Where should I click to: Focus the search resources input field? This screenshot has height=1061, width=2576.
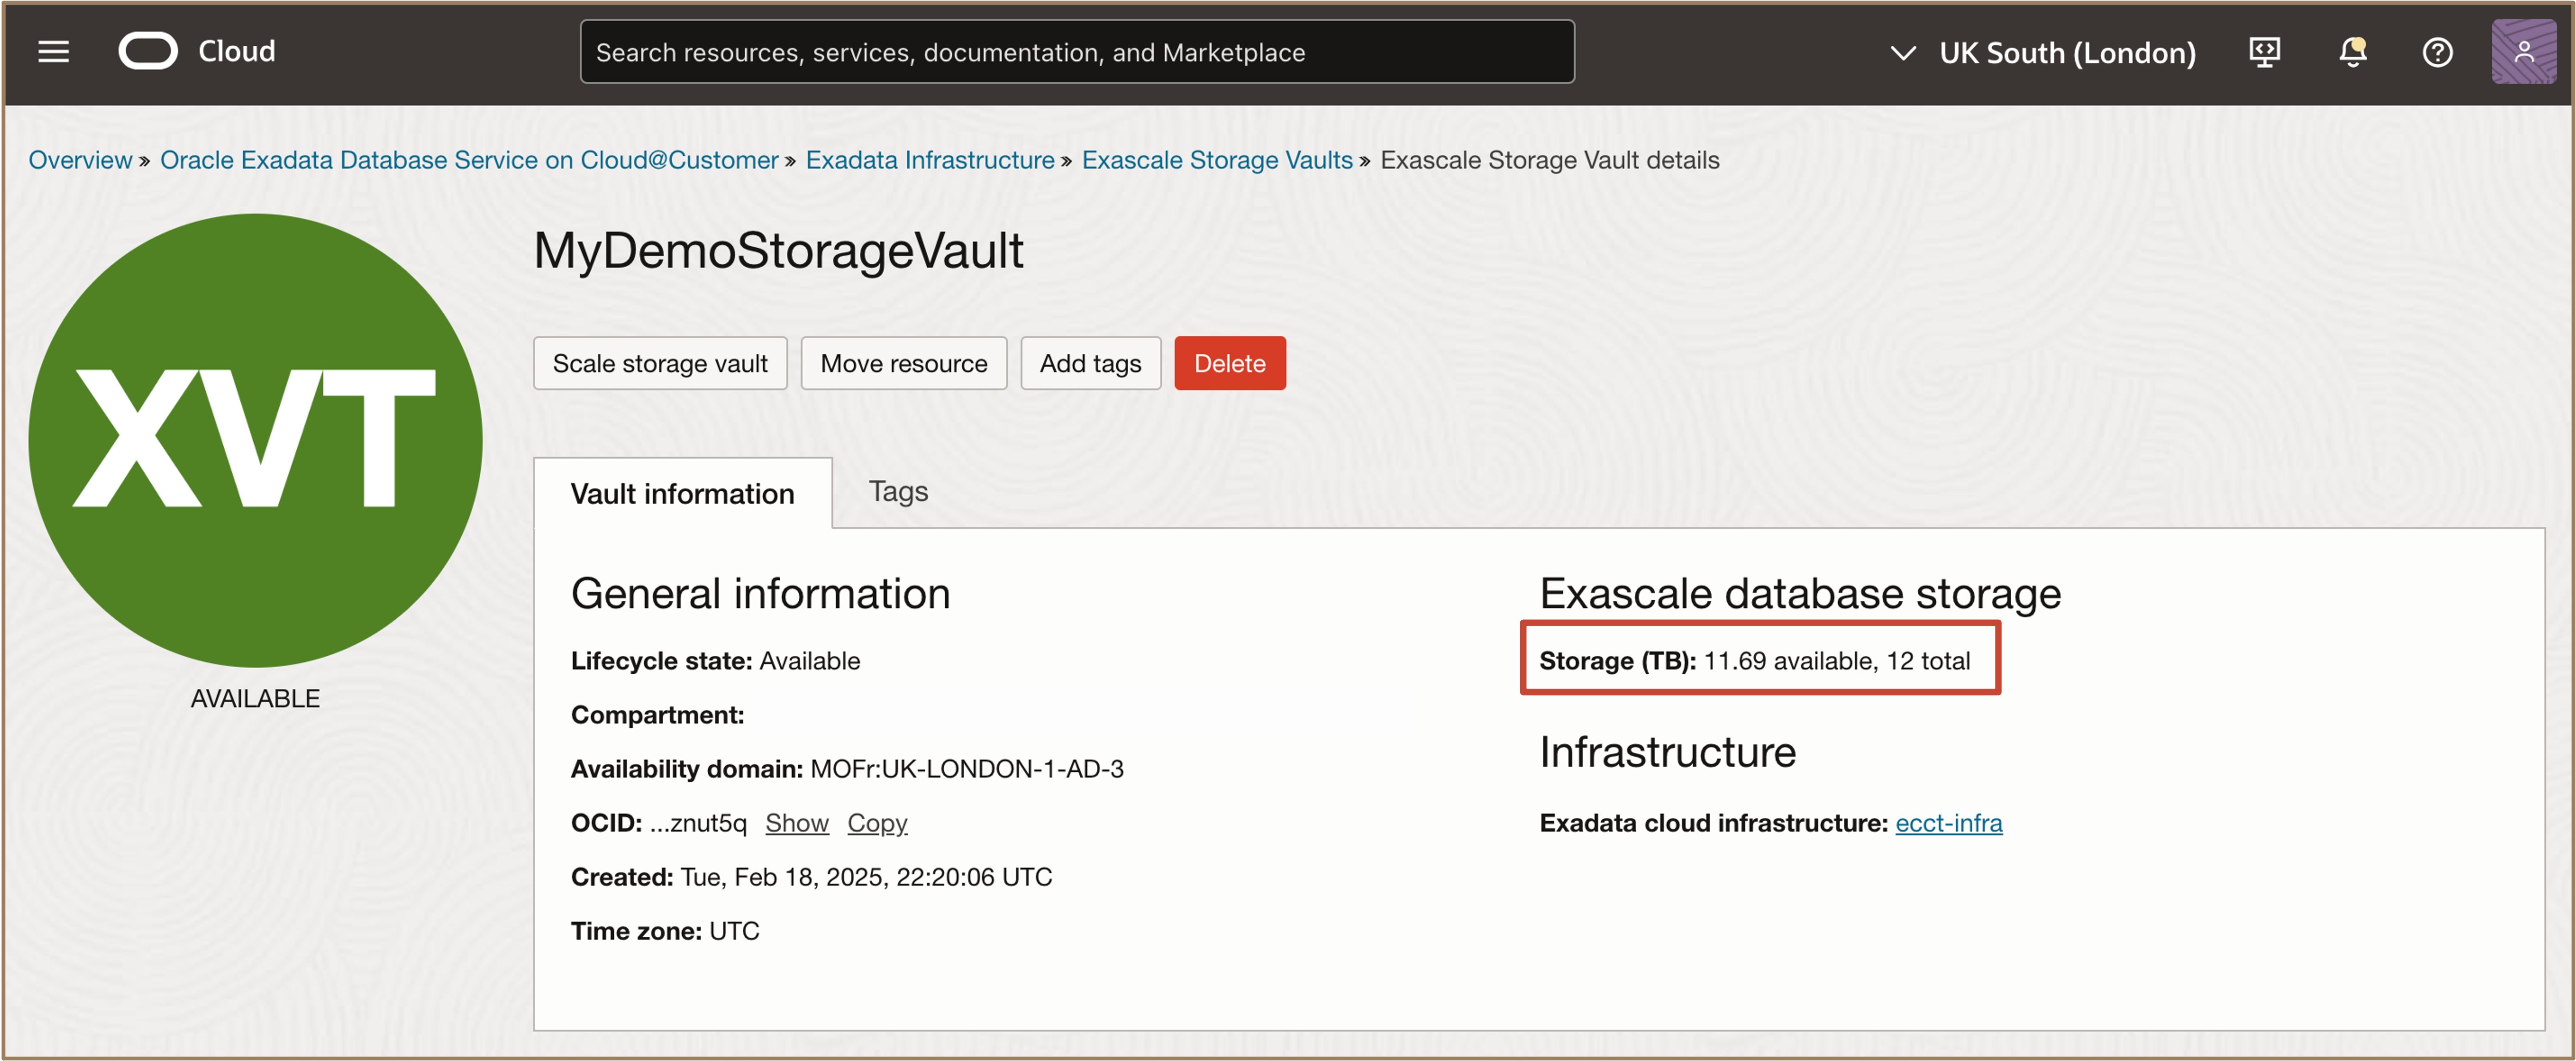[1076, 52]
